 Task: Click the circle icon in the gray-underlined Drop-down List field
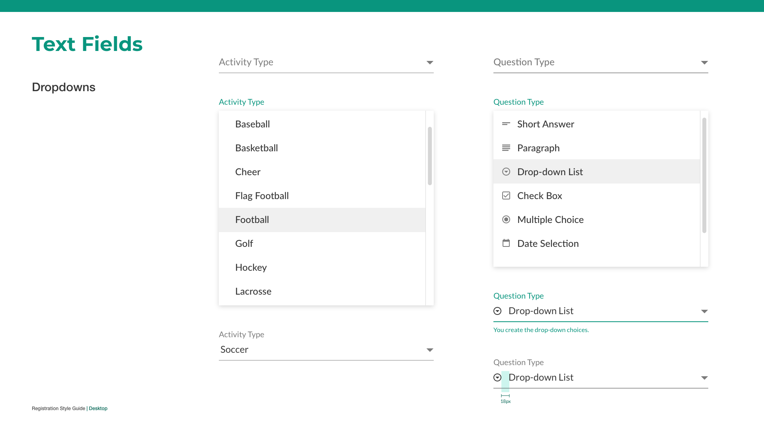497,377
